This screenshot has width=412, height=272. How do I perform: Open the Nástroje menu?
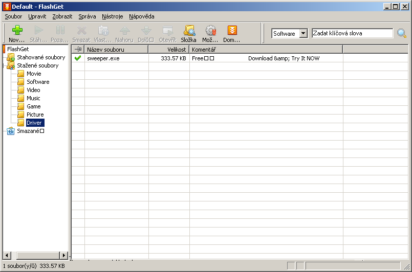(113, 16)
